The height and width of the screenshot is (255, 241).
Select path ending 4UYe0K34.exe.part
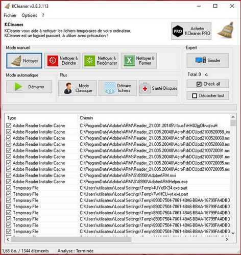click(x=133, y=188)
